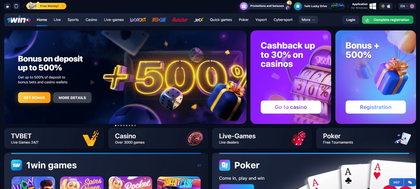
Task: Open the mobile device icon
Action: tap(16, 6)
